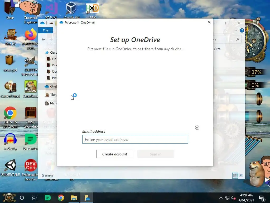The height and width of the screenshot is (203, 270).
Task: Pause the OneDrive setup animation
Action: [x=197, y=128]
